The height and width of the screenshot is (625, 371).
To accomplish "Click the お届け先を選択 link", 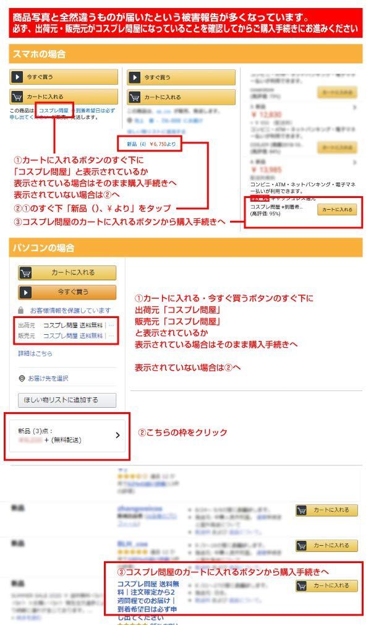I will click(x=48, y=378).
